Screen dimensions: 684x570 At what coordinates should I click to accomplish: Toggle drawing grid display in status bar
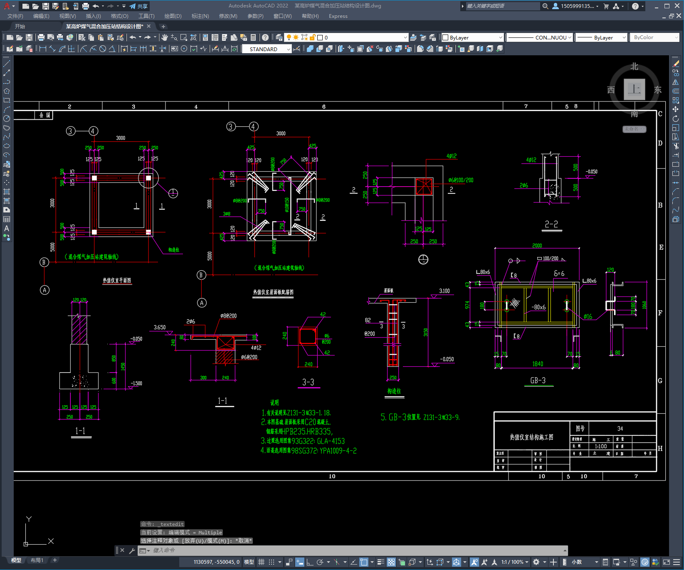click(261, 562)
